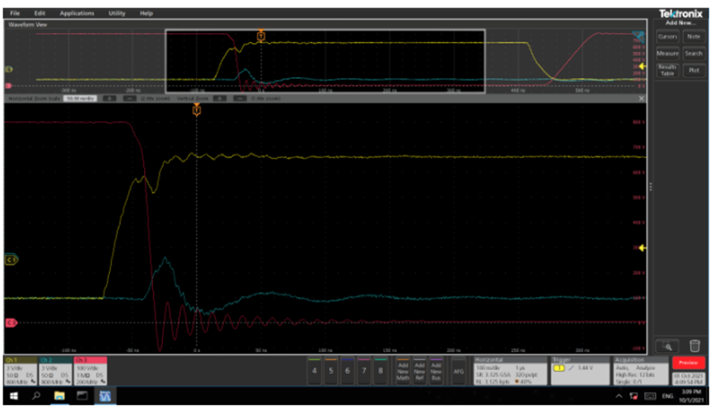
Task: Click the horizontal zoom scale field
Action: point(81,98)
